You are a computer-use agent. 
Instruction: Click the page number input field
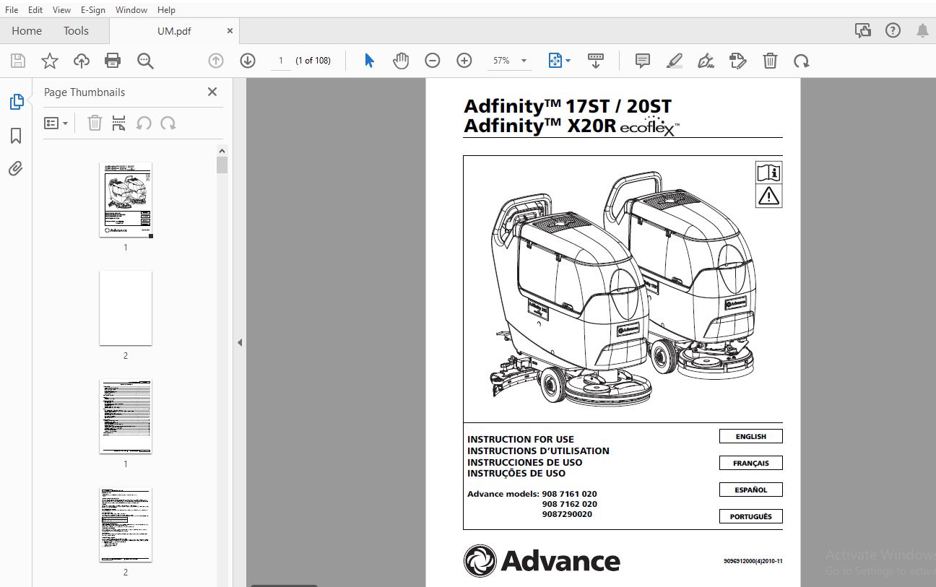(281, 61)
